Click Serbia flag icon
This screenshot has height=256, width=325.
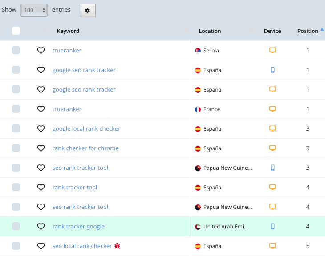[198, 51]
